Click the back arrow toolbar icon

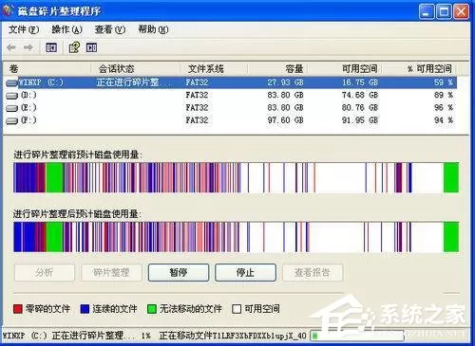(11, 47)
